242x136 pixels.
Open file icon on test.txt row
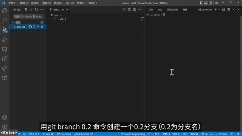pos(30,27)
